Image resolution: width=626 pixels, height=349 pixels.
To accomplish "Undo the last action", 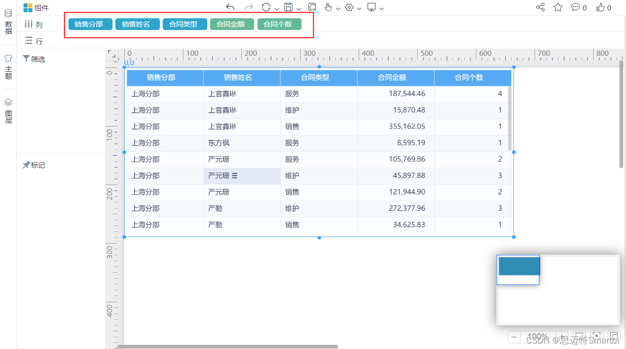I will 230,7.
